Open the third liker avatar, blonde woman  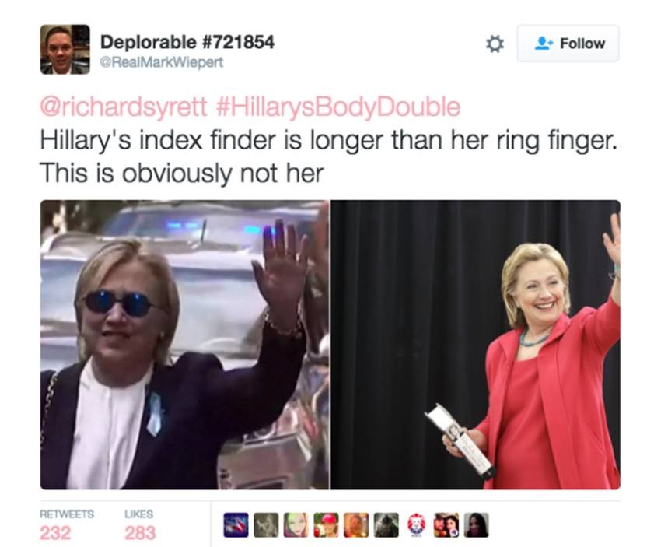click(296, 525)
